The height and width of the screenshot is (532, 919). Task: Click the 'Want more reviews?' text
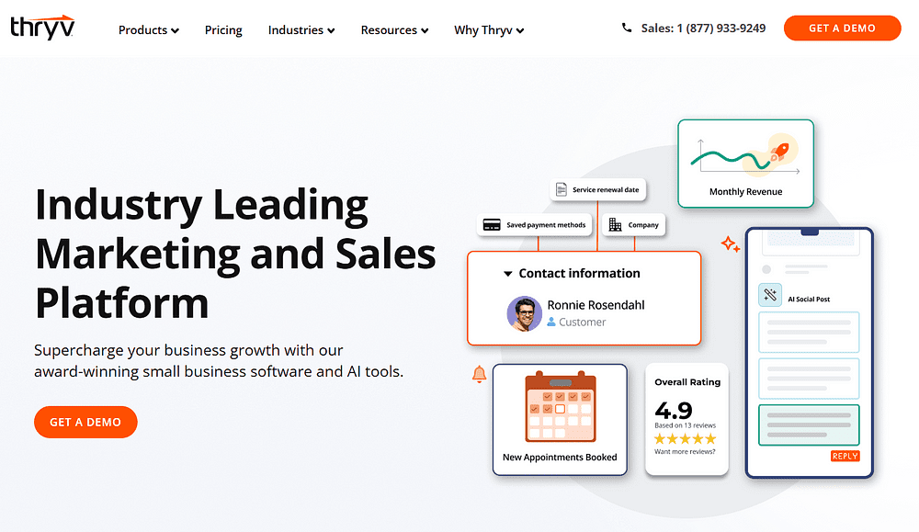(685, 452)
